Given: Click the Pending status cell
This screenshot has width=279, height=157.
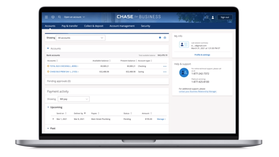Looking at the screenshot, I should [x=127, y=119].
